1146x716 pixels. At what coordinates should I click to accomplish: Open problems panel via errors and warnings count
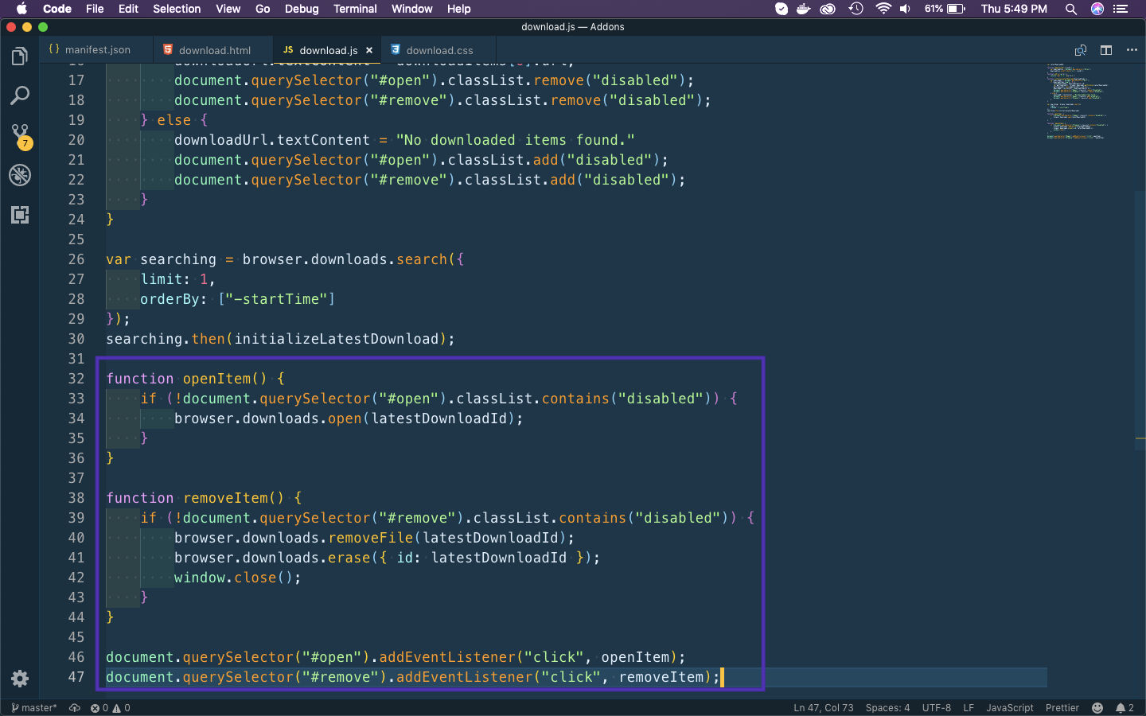[110, 708]
